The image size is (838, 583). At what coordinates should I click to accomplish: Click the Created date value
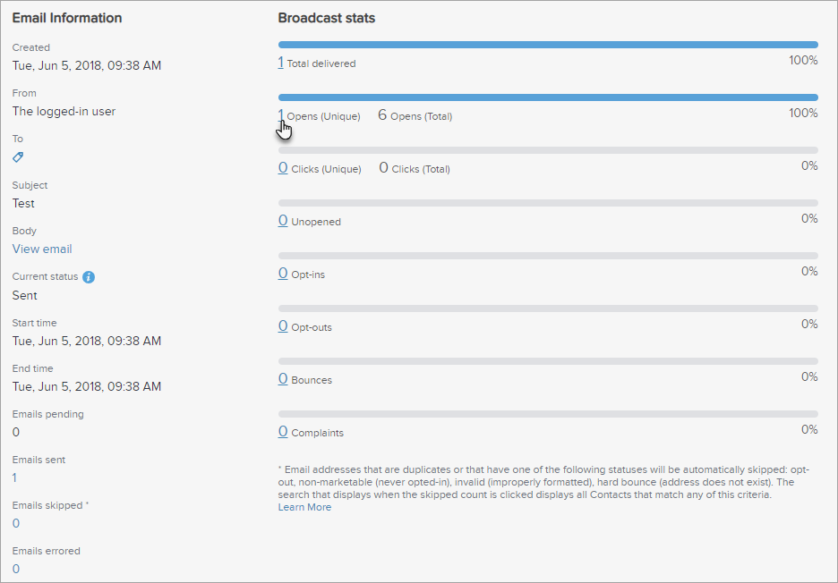[87, 65]
